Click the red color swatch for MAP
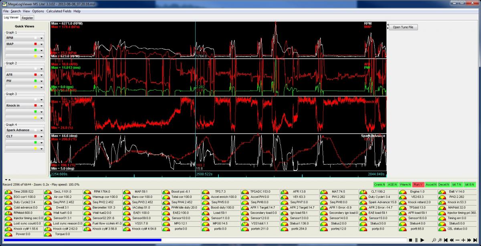 coord(36,44)
